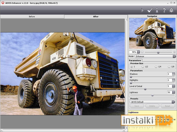Image resolution: width=177 pixels, height=132 pixels.
Task: Open the program info icon
Action: pos(157,10)
